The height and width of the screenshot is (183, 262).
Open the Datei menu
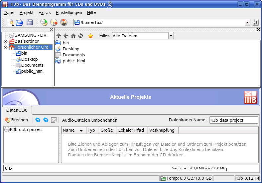click(9, 13)
